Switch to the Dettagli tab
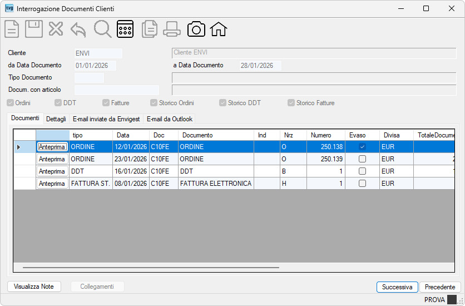The width and height of the screenshot is (465, 306). (x=56, y=119)
